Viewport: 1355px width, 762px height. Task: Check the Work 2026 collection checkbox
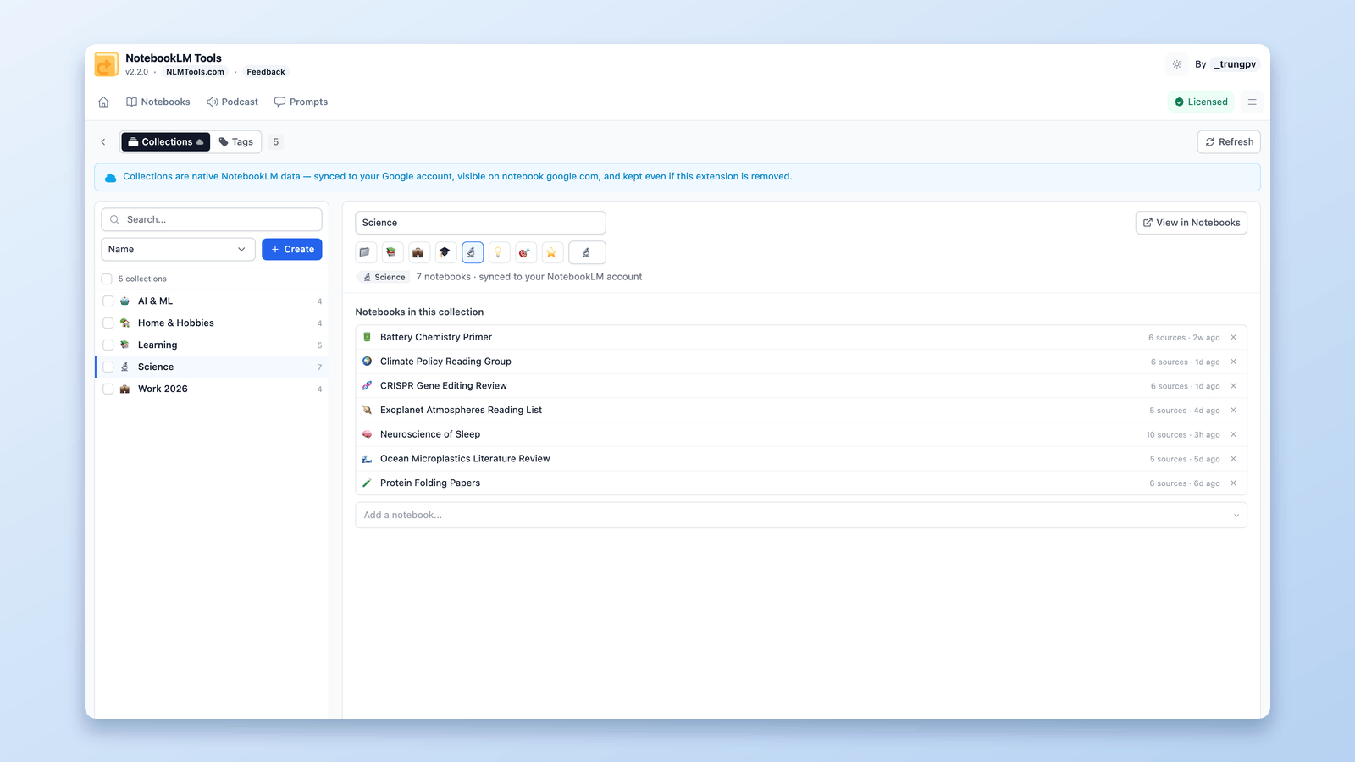(x=108, y=389)
